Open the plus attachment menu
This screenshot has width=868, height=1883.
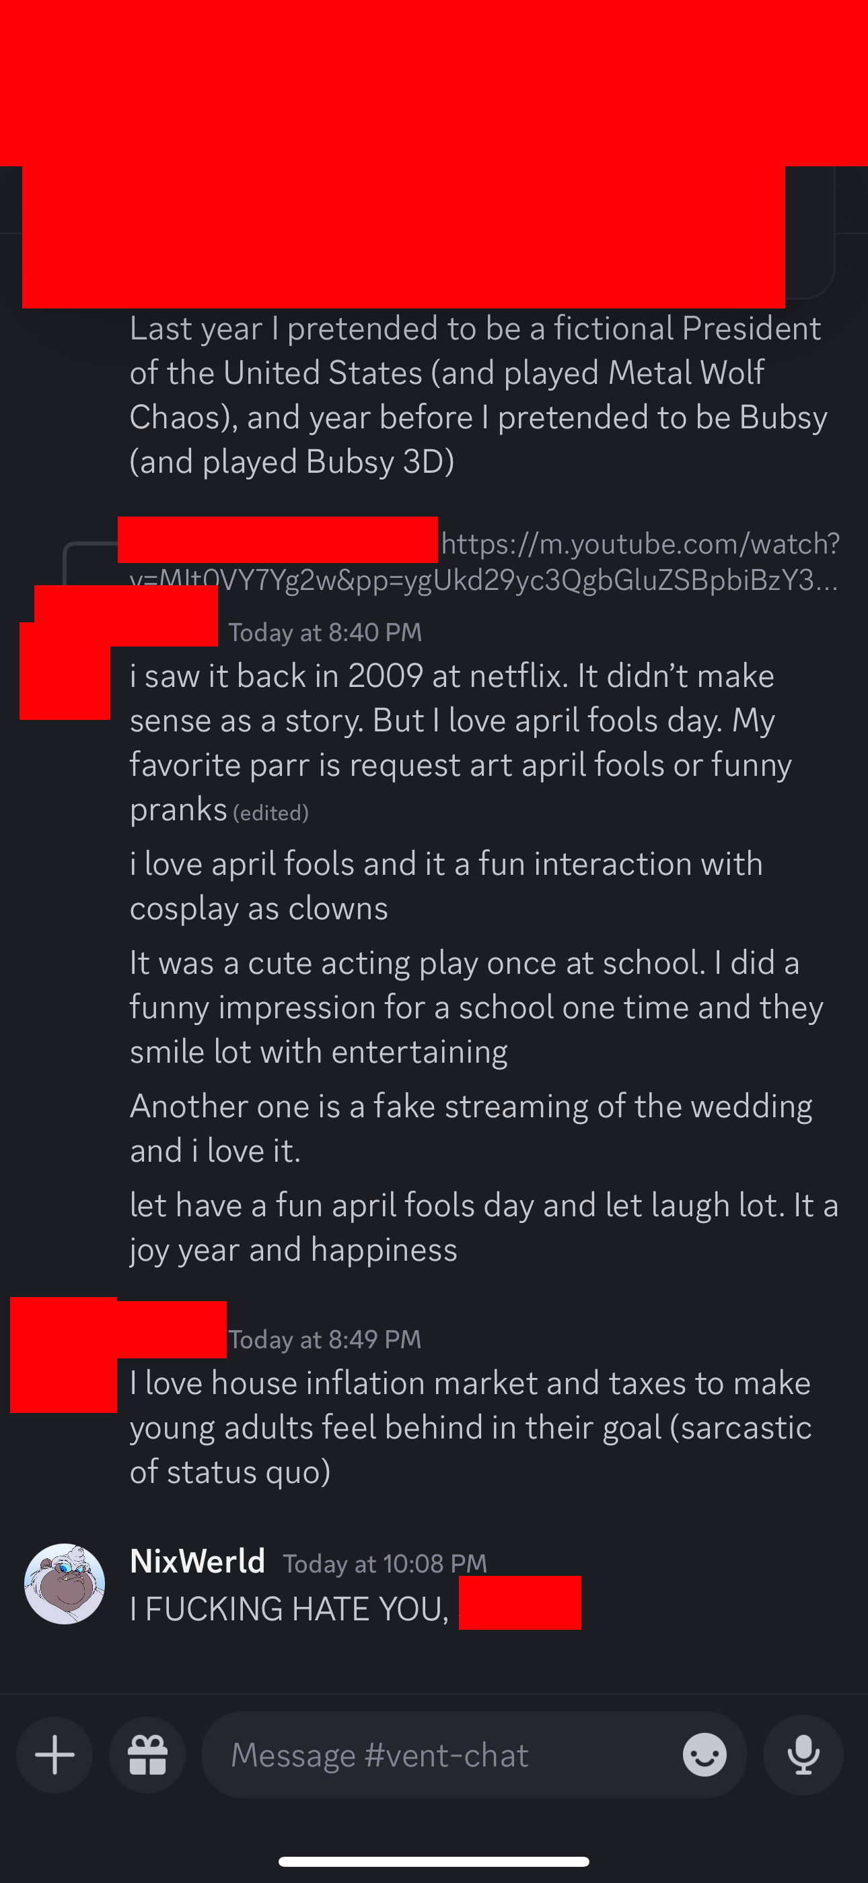(55, 1754)
